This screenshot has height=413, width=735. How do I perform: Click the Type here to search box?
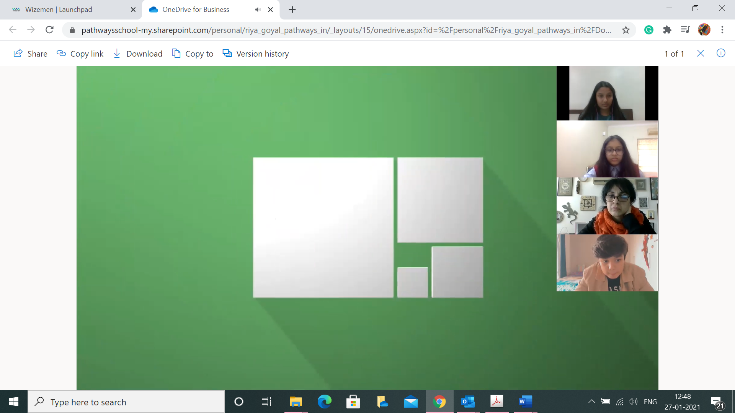click(126, 402)
